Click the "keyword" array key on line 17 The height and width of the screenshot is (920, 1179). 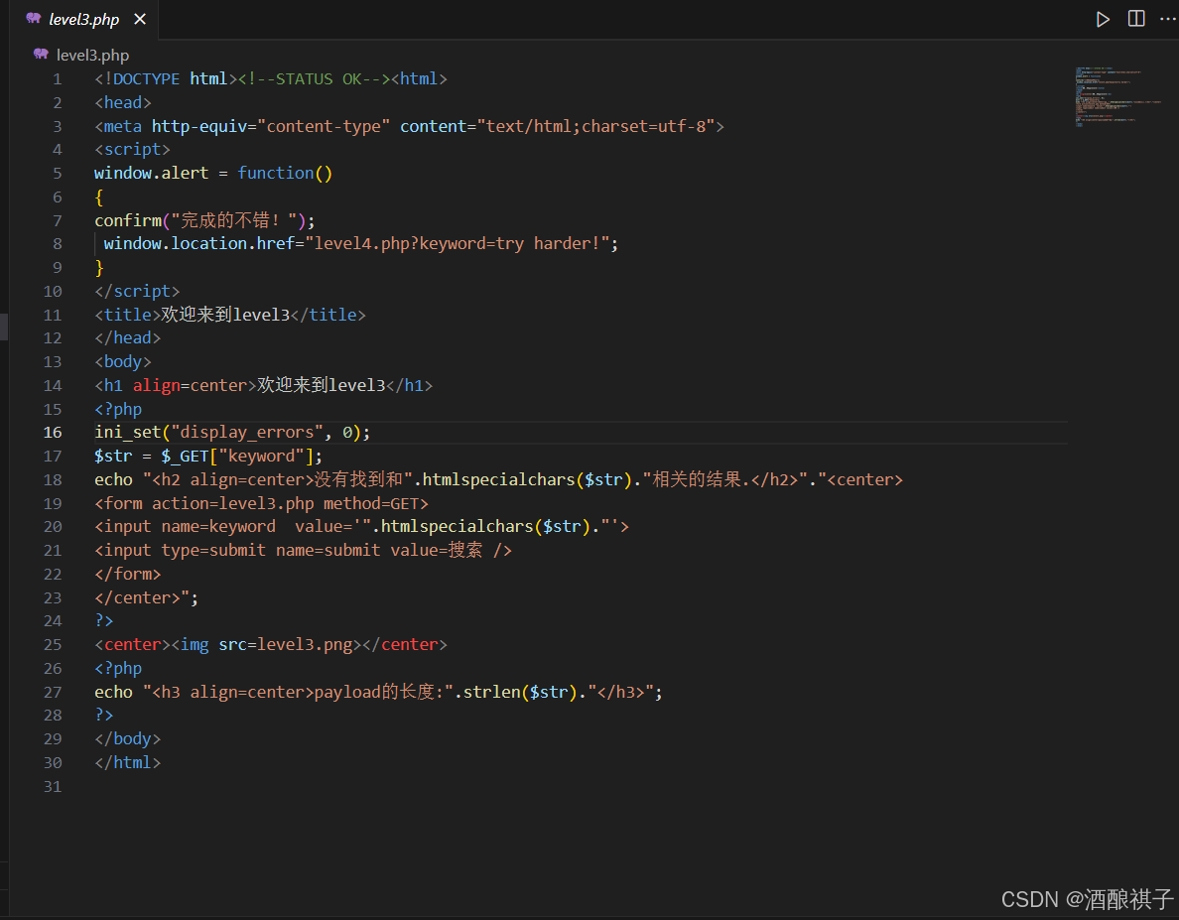coord(261,457)
